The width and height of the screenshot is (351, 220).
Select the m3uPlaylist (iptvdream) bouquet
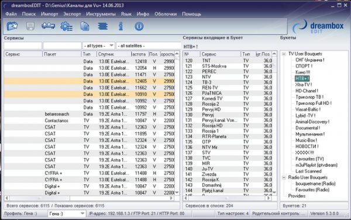click(x=316, y=165)
